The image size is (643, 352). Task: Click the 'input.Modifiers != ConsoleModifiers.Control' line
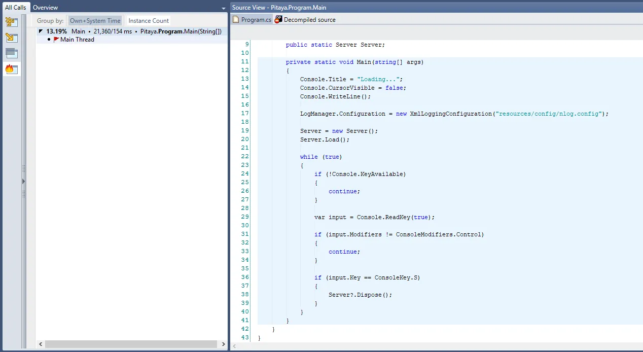click(399, 234)
